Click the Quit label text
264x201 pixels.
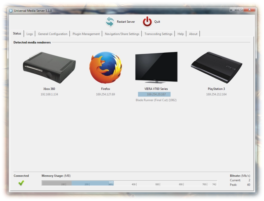(x=157, y=22)
